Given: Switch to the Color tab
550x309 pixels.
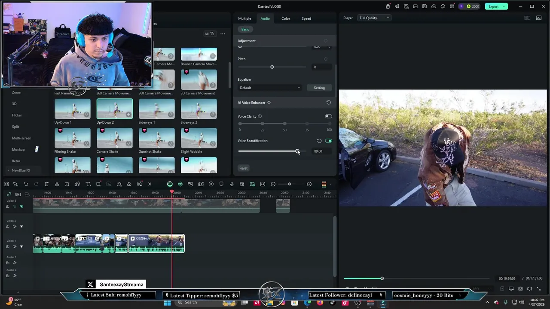Looking at the screenshot, I should (286, 18).
